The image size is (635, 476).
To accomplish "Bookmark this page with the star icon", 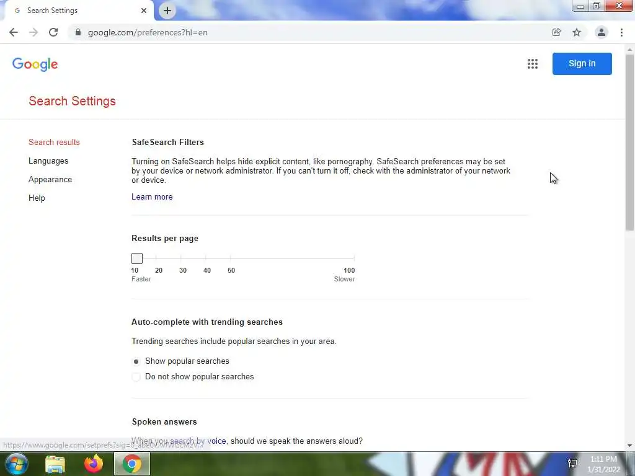I will click(577, 32).
